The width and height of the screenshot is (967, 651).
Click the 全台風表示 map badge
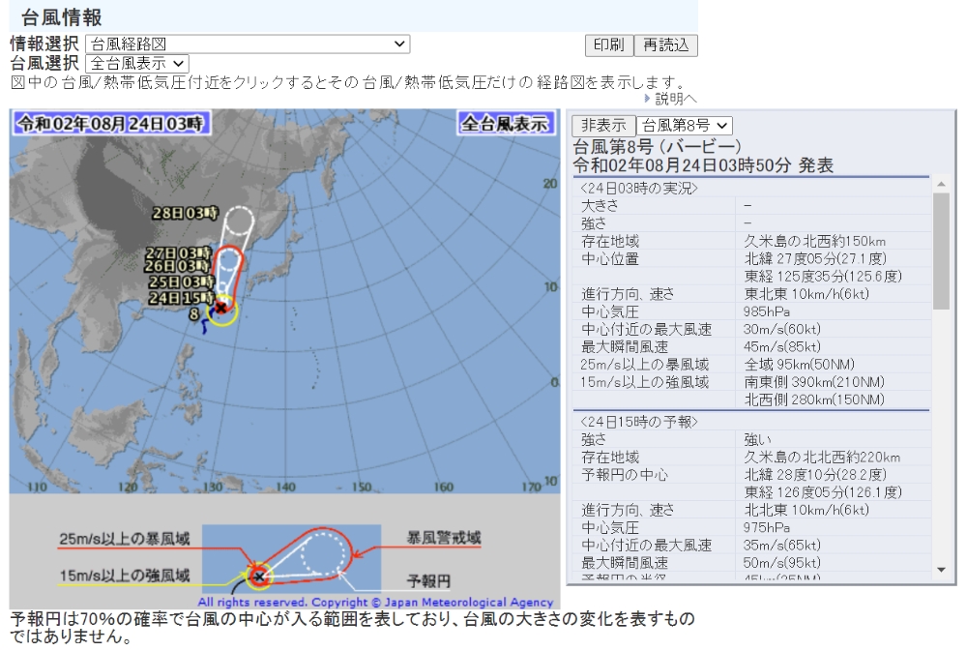click(505, 124)
